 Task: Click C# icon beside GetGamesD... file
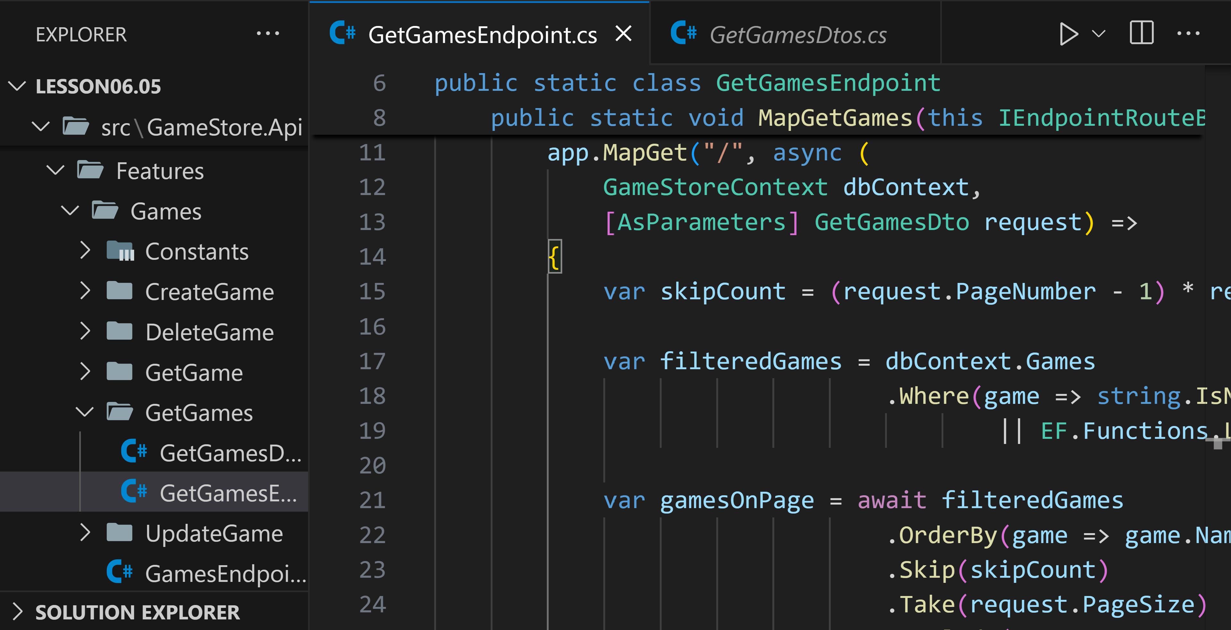coord(134,451)
